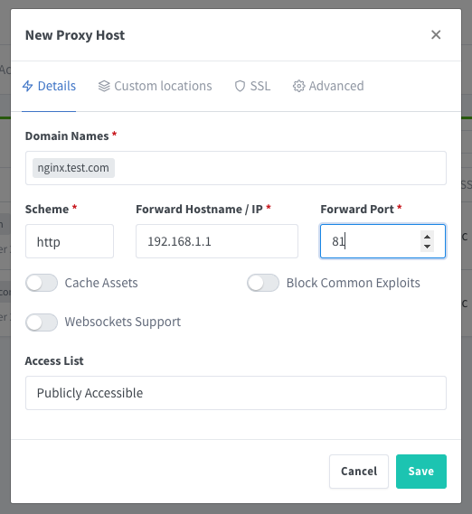Open the Access List dropdown
This screenshot has height=514, width=472.
pos(236,393)
